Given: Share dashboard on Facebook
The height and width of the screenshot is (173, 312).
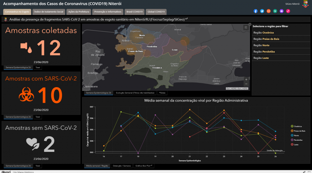Looking at the screenshot, I should pos(256,11).
